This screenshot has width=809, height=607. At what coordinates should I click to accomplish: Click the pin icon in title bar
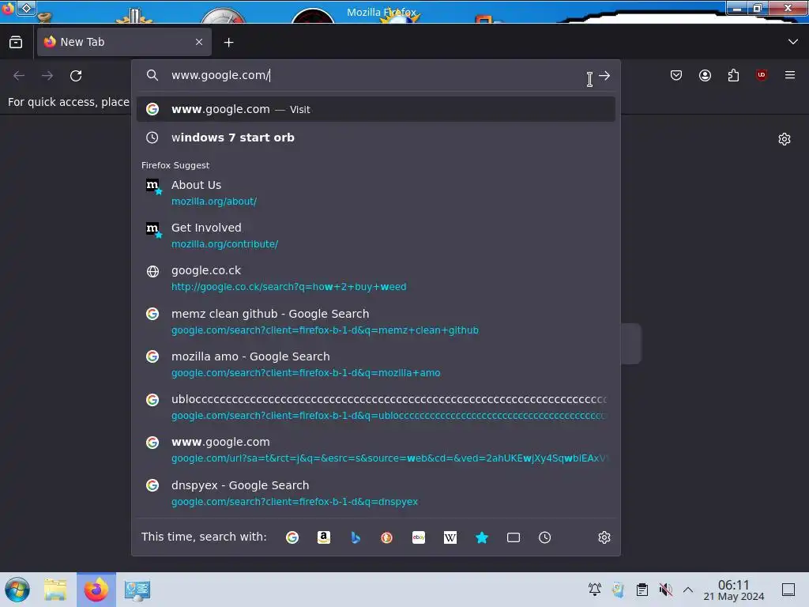click(26, 8)
